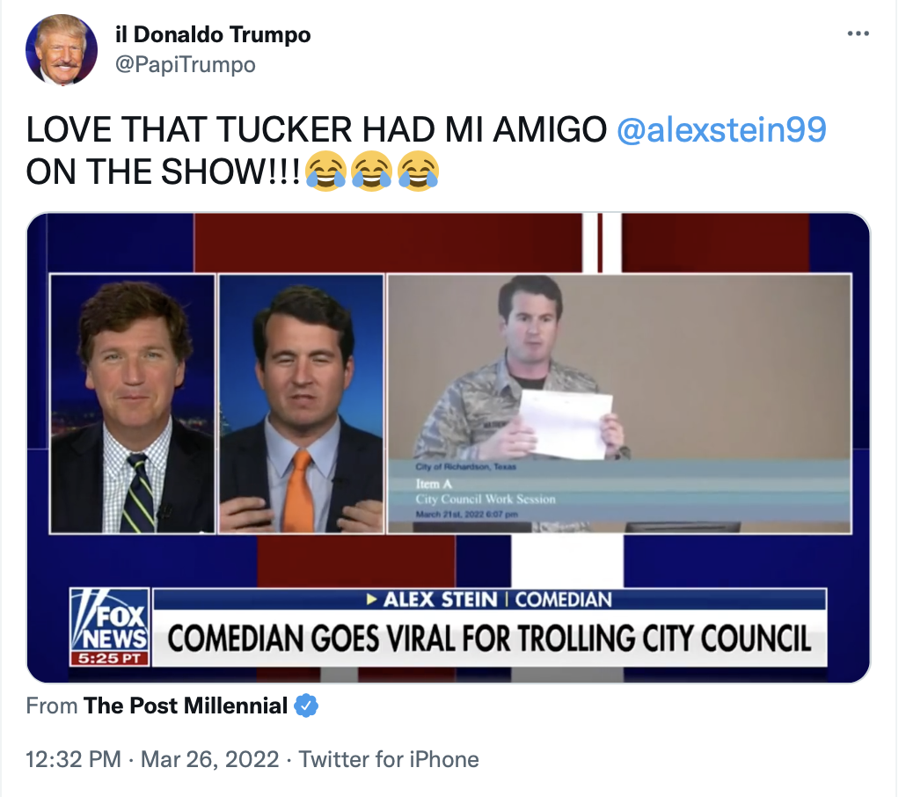Click the Comedian Goes Viral headline chyron
The width and height of the screenshot is (906, 797).
(489, 639)
